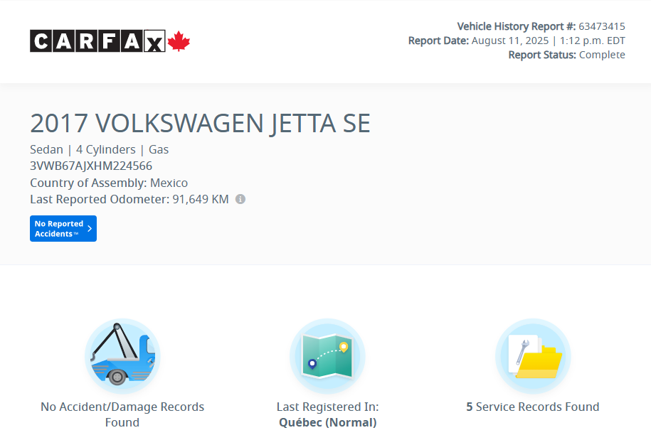Click the tow truck accident icon
Screen dimensions: 651x445
122,356
